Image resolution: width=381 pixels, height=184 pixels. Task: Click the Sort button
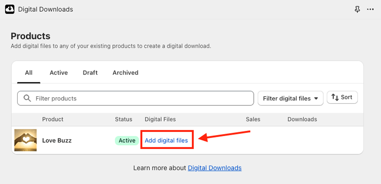click(342, 97)
